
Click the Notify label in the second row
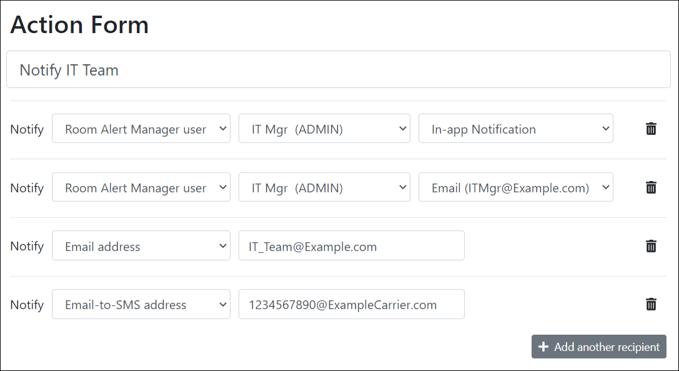click(27, 188)
